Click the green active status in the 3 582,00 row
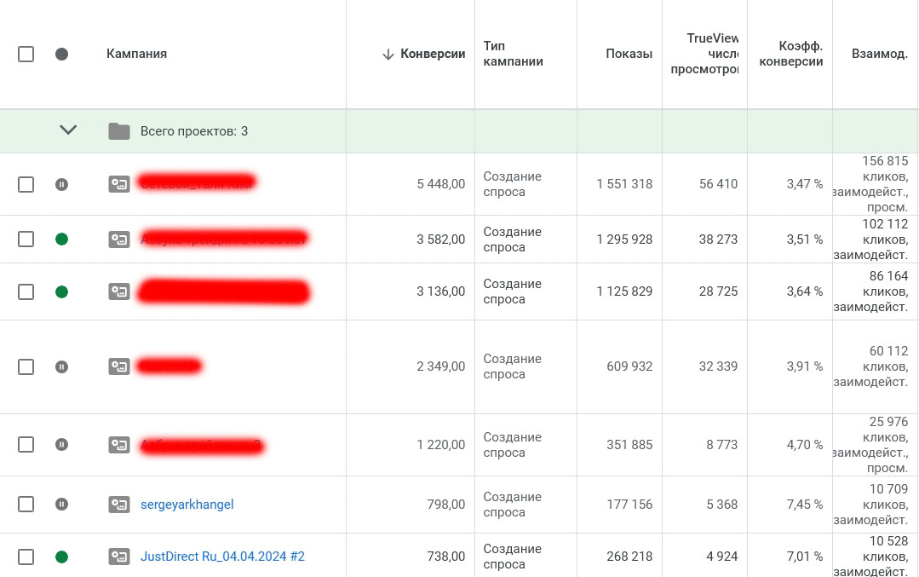Image resolution: width=919 pixels, height=577 pixels. pos(61,239)
